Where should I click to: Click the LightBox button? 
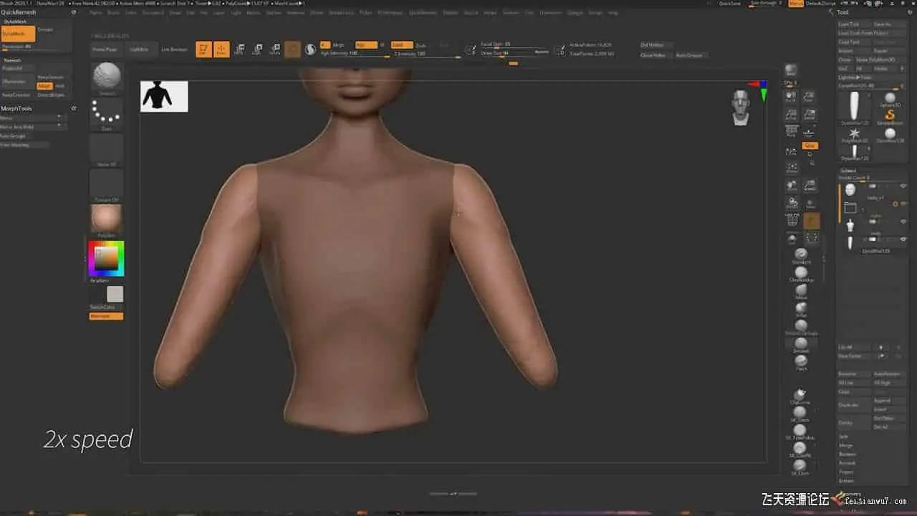click(x=138, y=49)
